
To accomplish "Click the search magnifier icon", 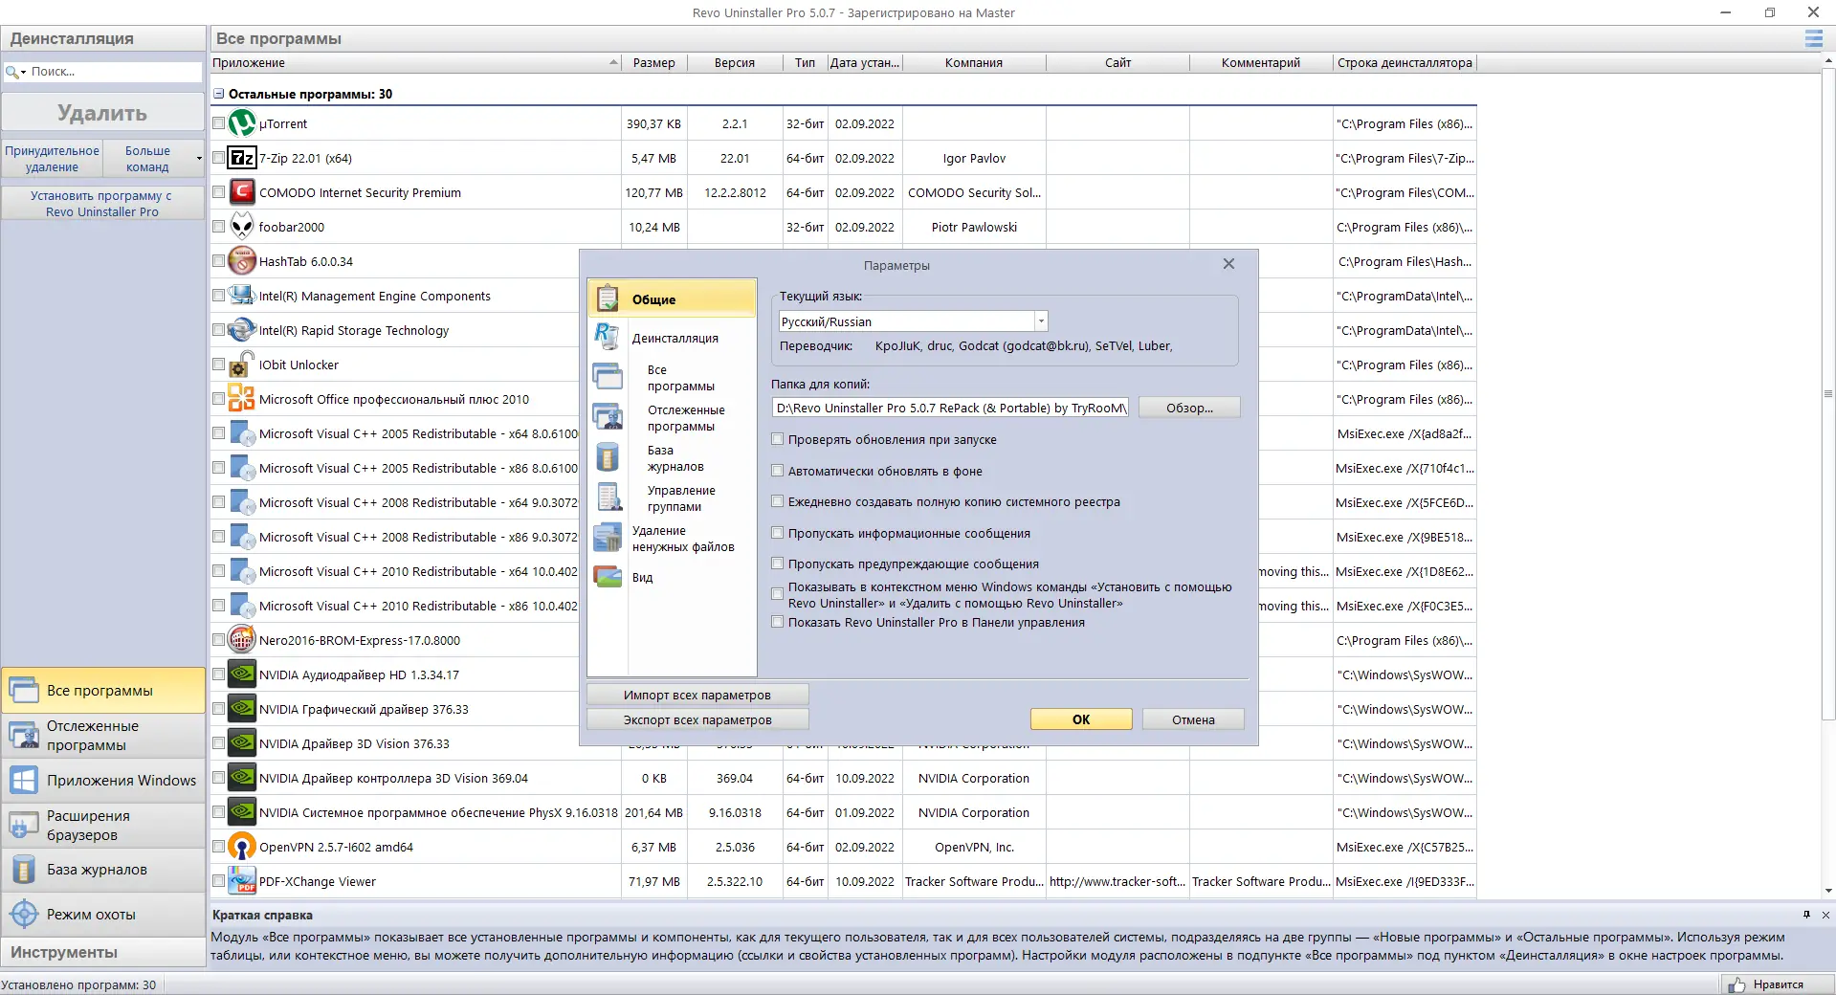I will [11, 72].
